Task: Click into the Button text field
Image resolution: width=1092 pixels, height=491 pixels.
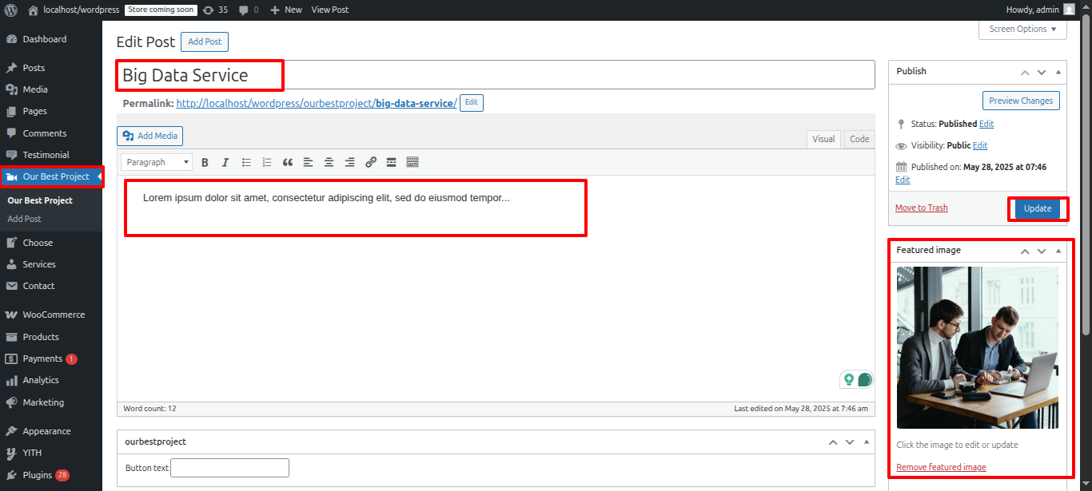Action: (x=229, y=468)
